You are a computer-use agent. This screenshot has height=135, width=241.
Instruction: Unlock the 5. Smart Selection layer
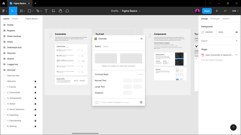(x=35, y=109)
